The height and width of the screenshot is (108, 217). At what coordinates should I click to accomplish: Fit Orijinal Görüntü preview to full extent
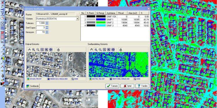click(51, 50)
